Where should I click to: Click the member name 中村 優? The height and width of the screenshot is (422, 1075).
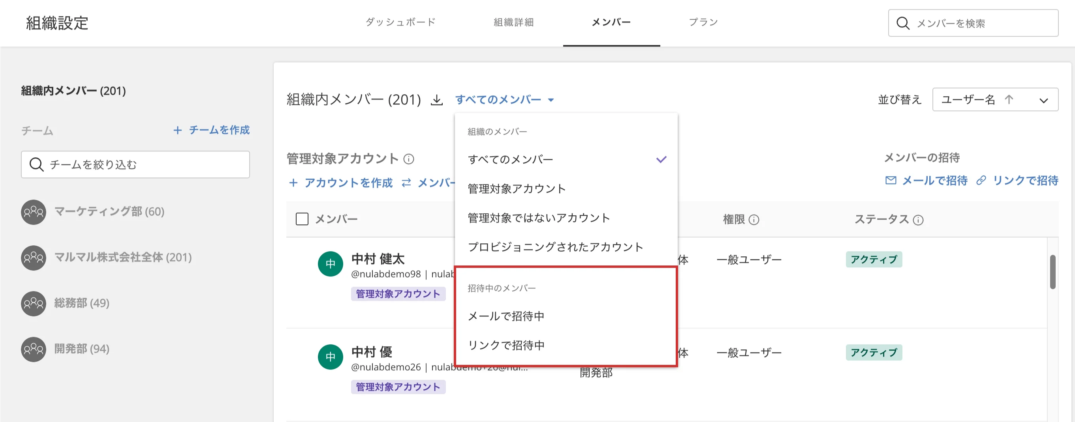372,352
